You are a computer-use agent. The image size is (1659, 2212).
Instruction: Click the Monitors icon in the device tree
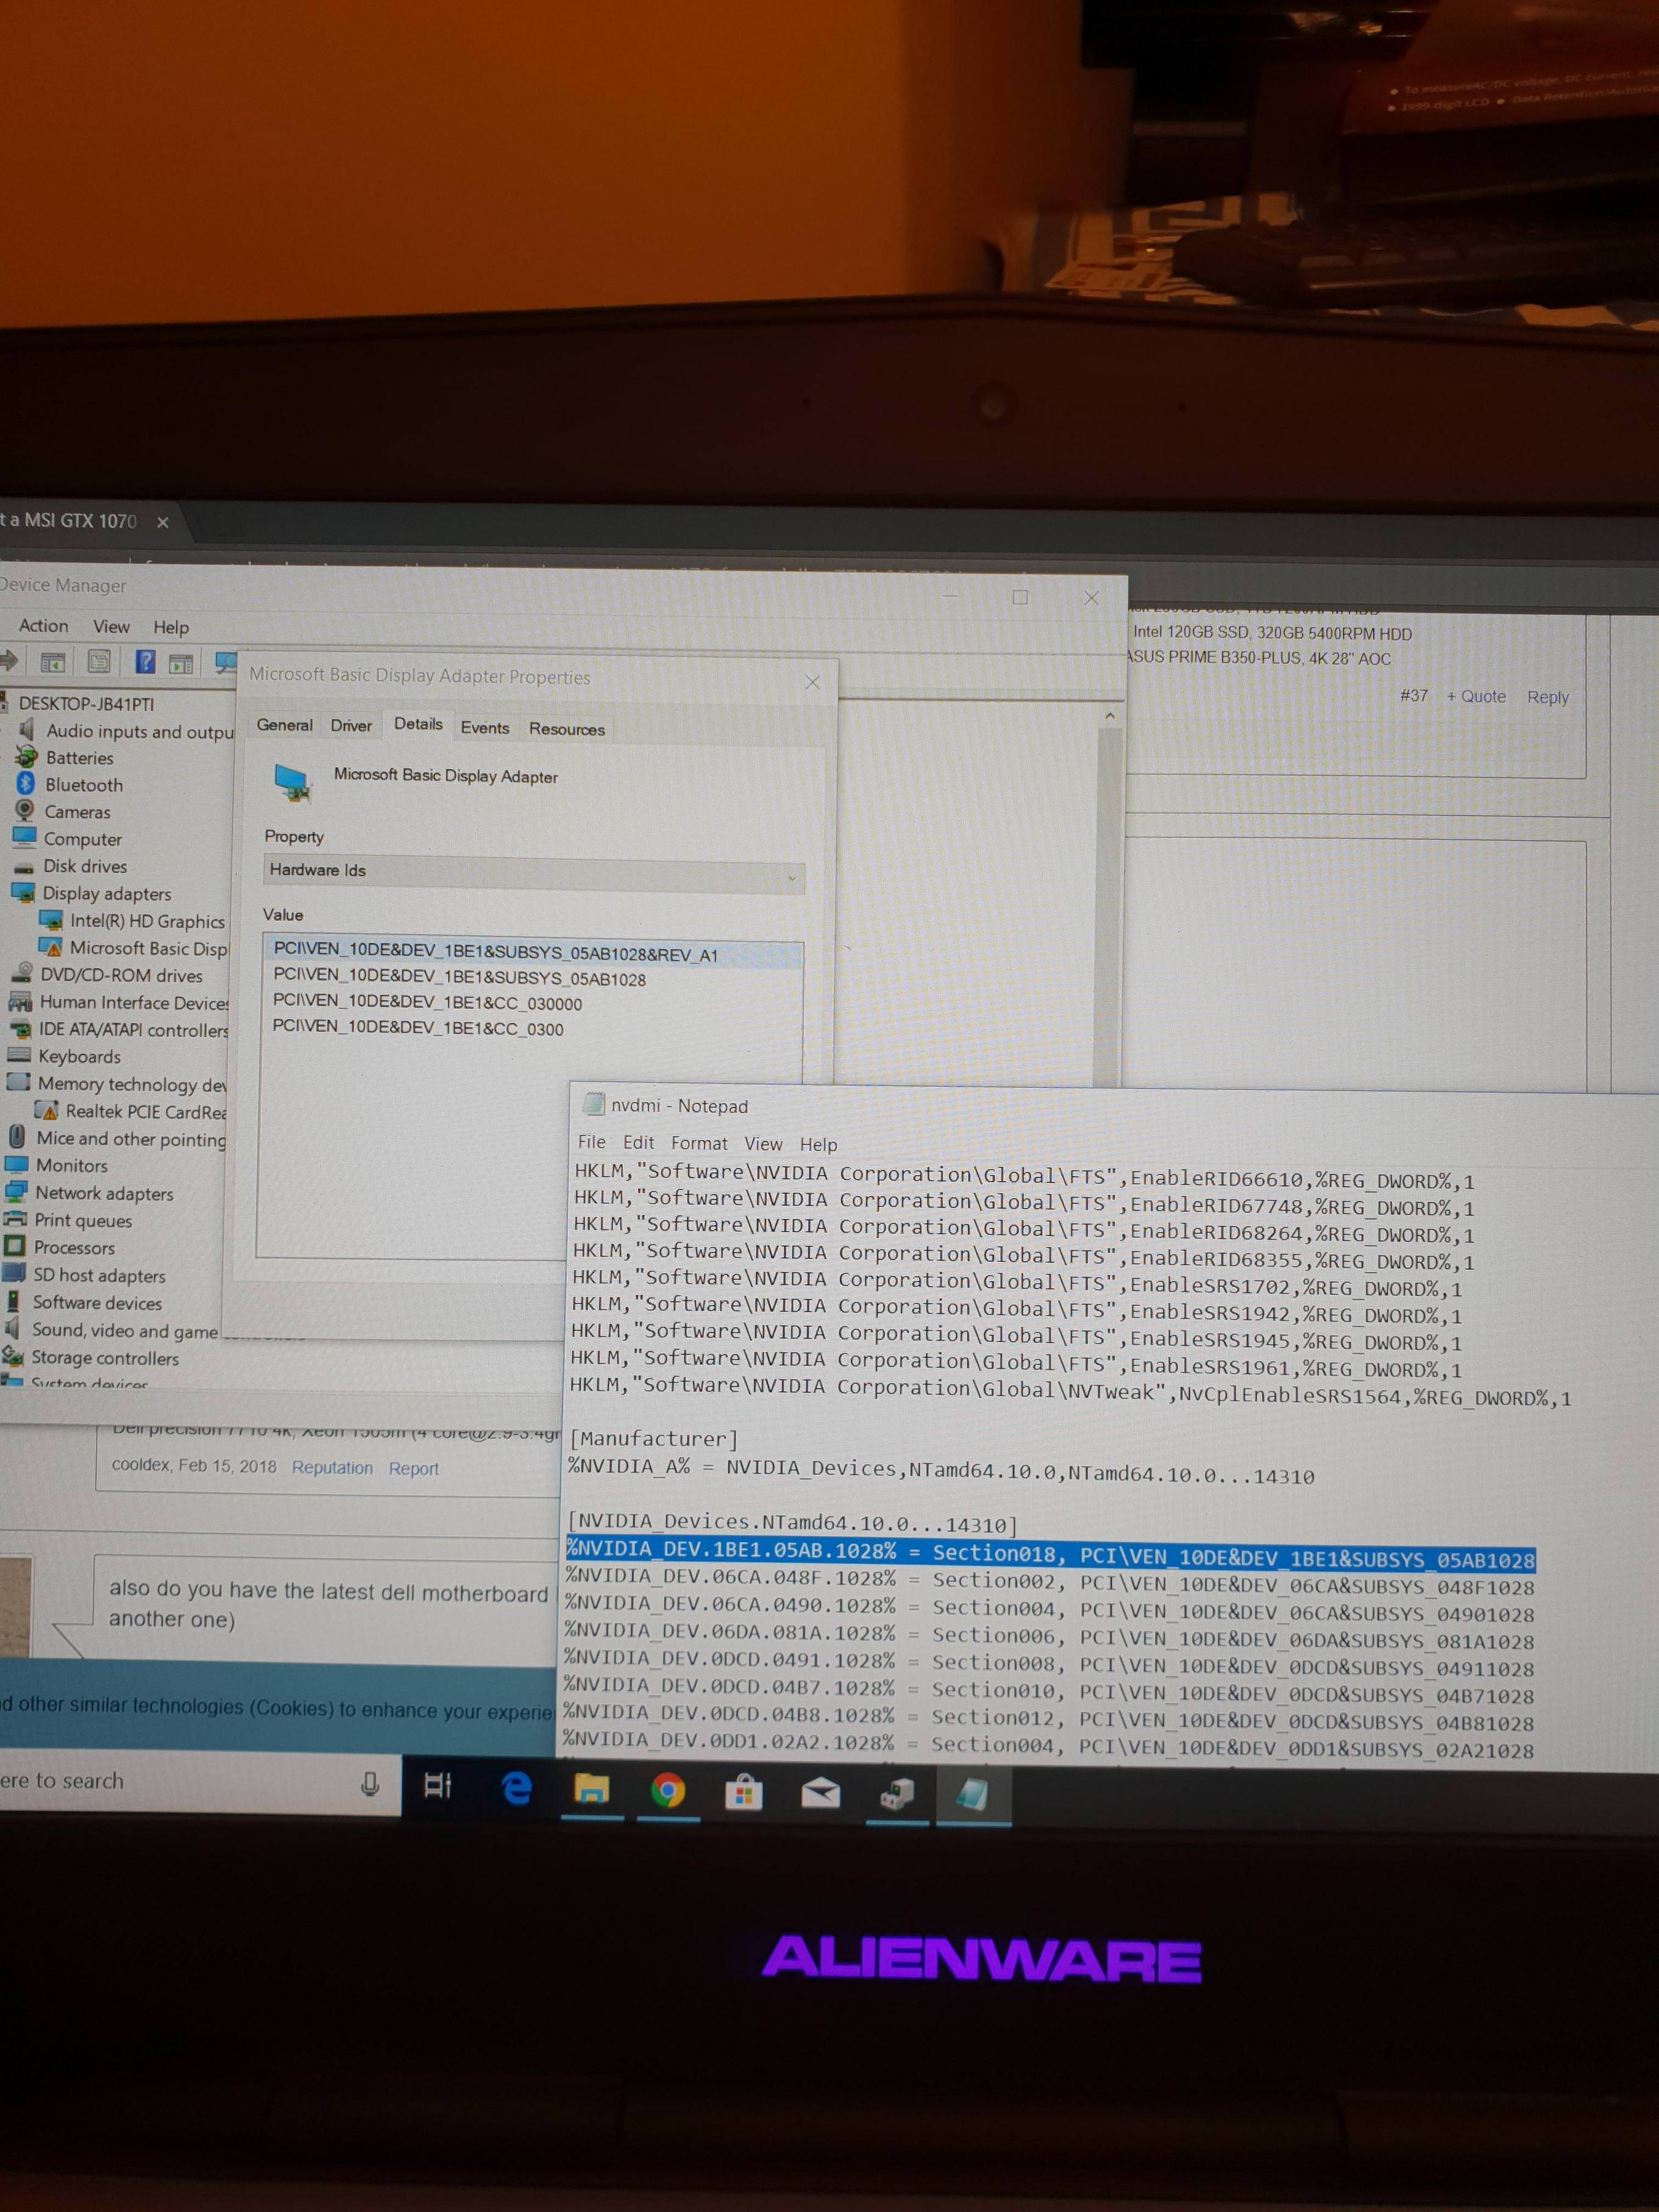tap(16, 1164)
